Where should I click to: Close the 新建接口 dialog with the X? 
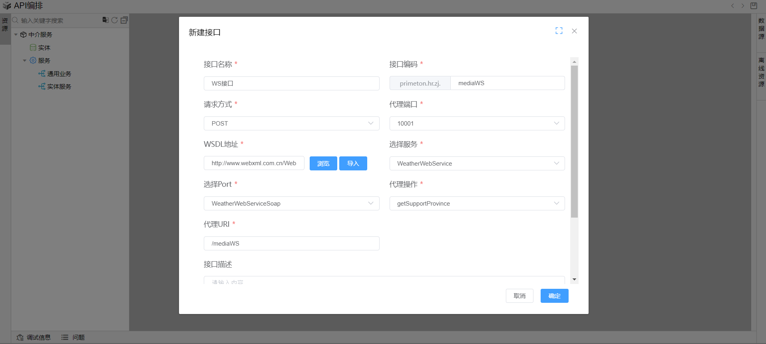tap(574, 31)
